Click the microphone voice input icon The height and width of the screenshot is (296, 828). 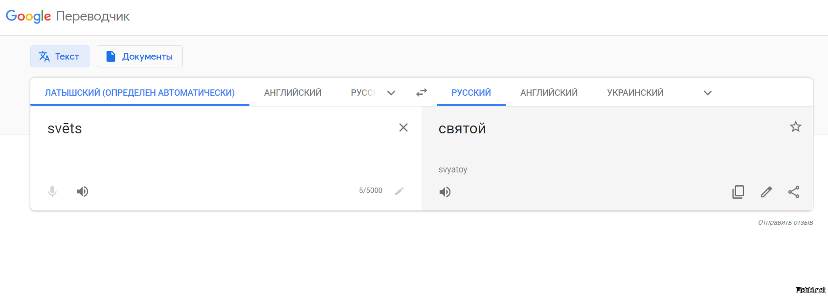[52, 191]
